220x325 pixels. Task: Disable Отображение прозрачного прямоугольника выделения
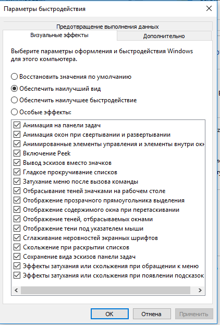tap(17, 200)
